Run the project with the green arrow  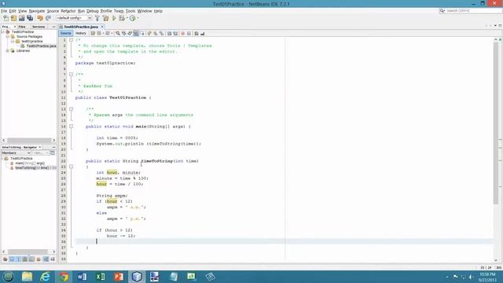pos(114,18)
